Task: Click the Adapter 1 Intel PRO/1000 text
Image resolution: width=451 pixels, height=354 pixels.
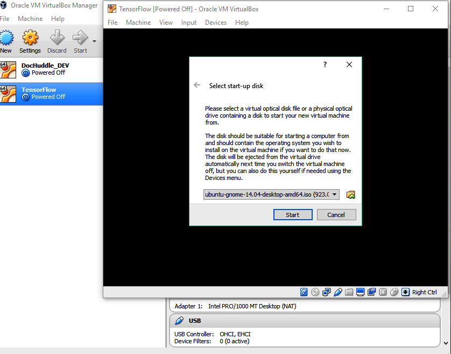Action: 235,306
